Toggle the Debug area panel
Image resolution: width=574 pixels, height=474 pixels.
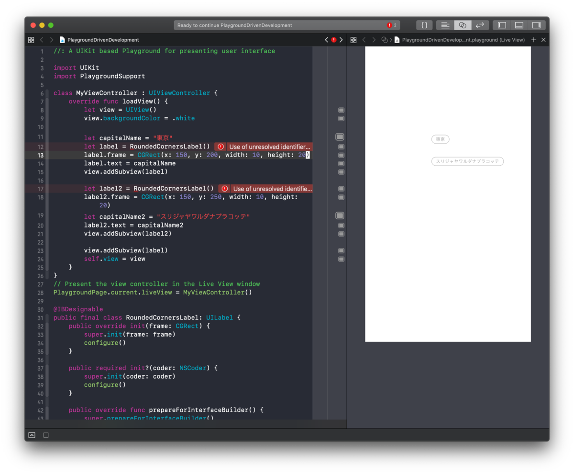(x=519, y=25)
